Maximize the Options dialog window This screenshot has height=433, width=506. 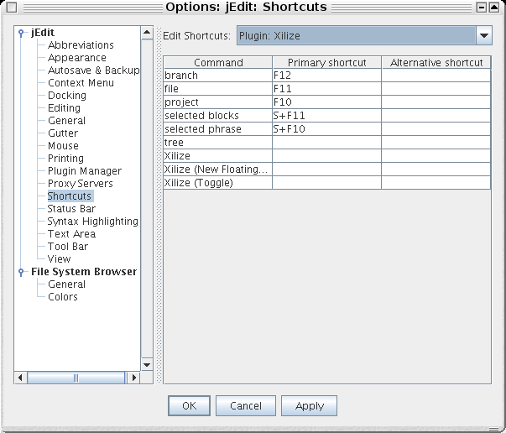pyautogui.click(x=494, y=7)
